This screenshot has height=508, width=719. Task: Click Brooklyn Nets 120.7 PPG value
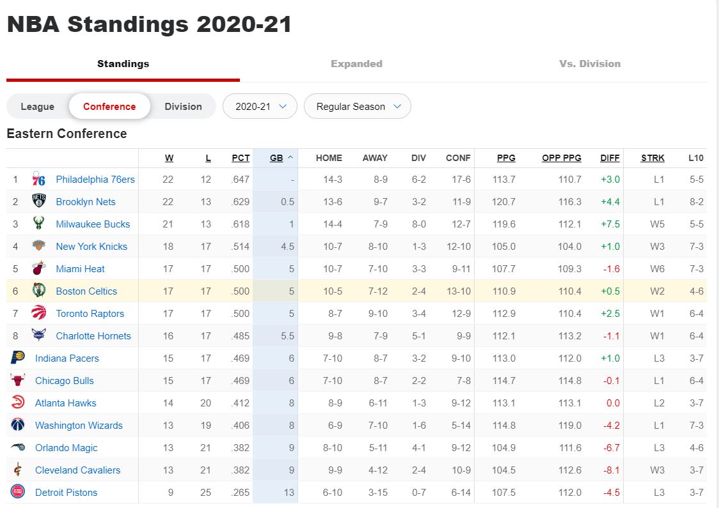click(503, 201)
